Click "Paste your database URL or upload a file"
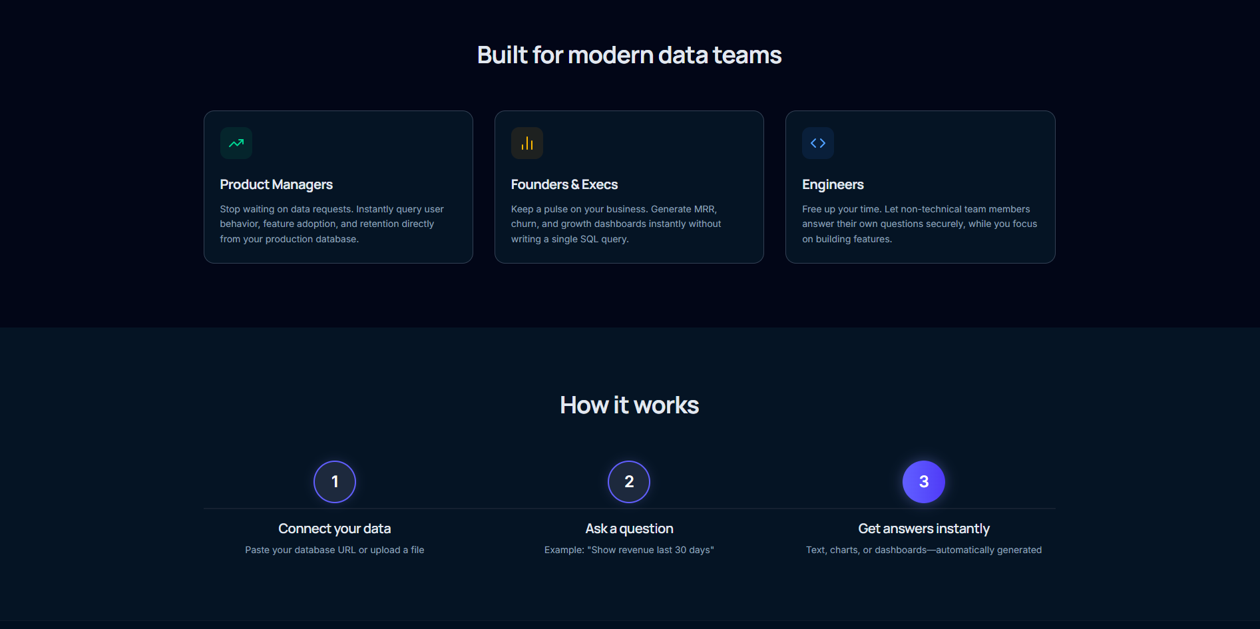1260x629 pixels. [335, 550]
